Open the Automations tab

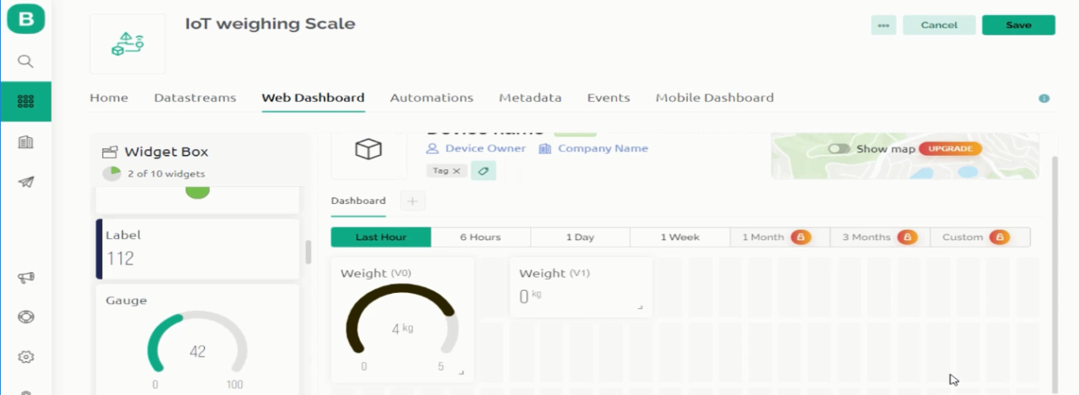[x=432, y=98]
